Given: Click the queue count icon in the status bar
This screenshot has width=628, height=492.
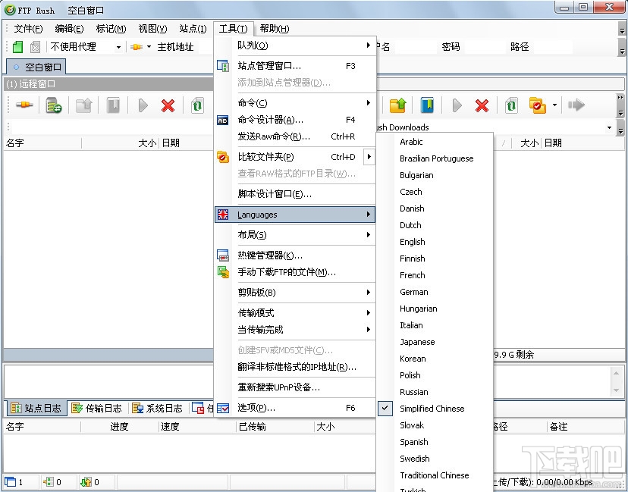Looking at the screenshot, I should pyautogui.click(x=48, y=481).
